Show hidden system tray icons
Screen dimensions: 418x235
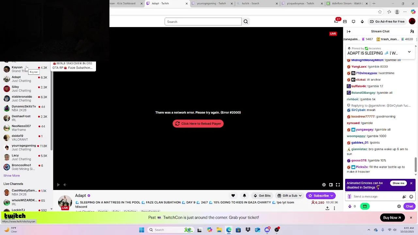(369, 230)
